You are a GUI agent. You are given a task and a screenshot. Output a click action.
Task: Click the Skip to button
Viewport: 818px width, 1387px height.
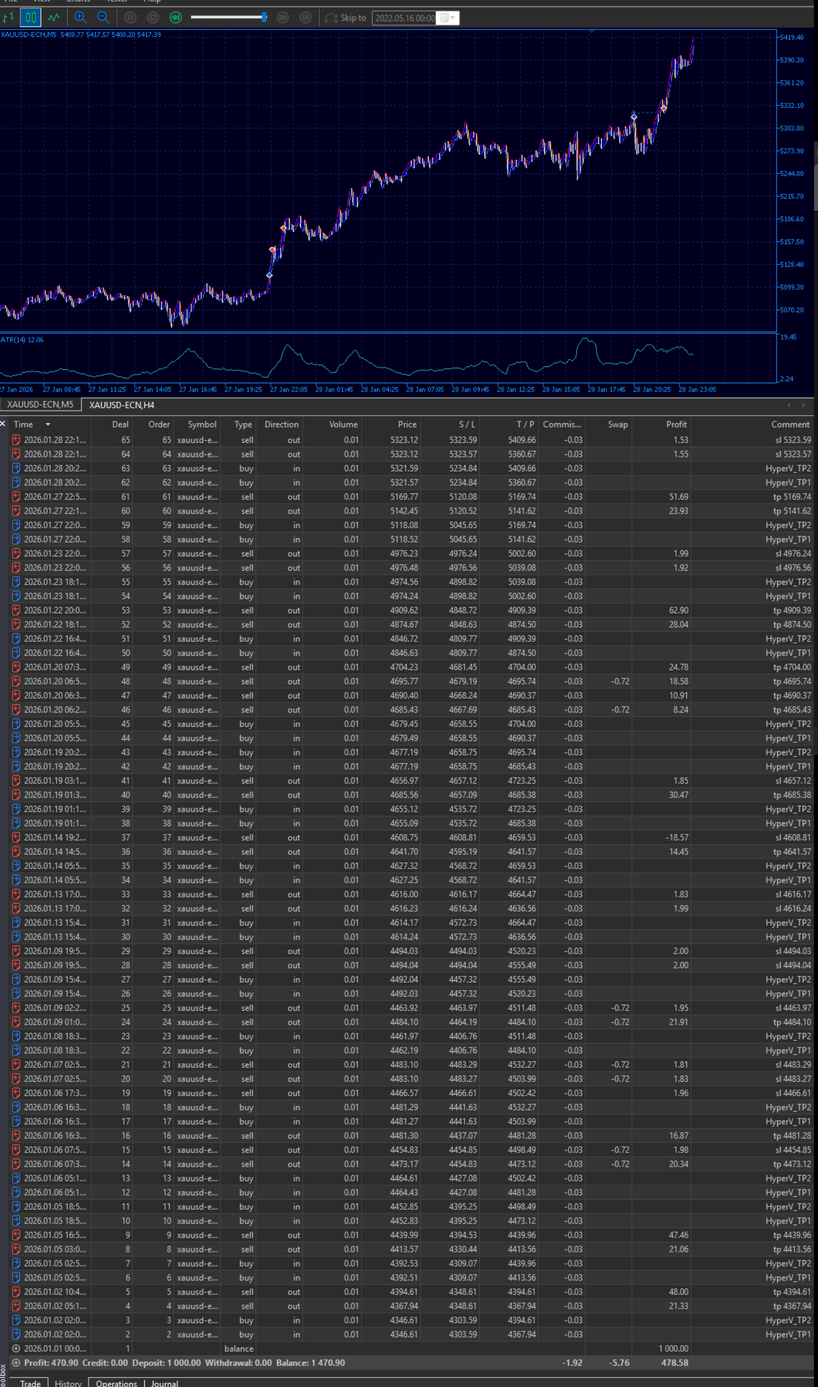tap(346, 18)
